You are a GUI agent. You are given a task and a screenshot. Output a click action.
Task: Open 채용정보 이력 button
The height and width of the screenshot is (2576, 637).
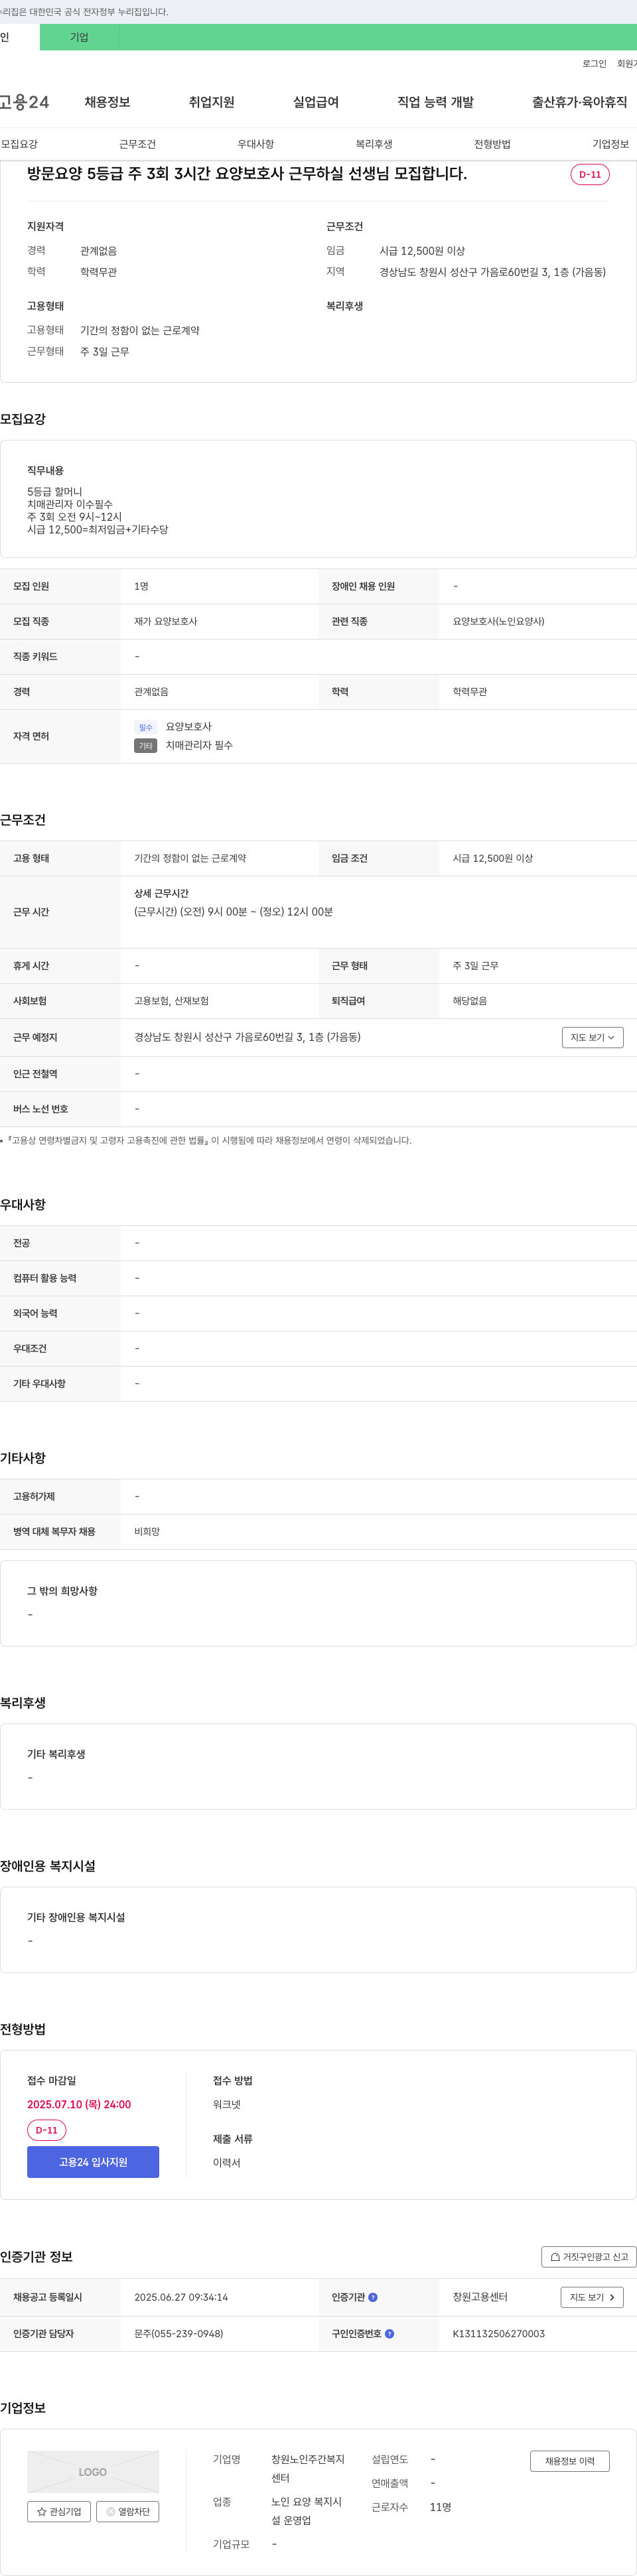569,2460
